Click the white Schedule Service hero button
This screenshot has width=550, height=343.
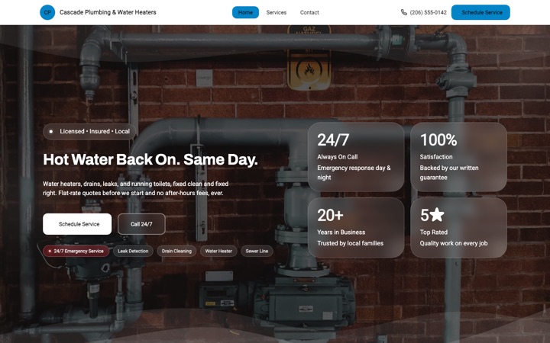coord(77,224)
